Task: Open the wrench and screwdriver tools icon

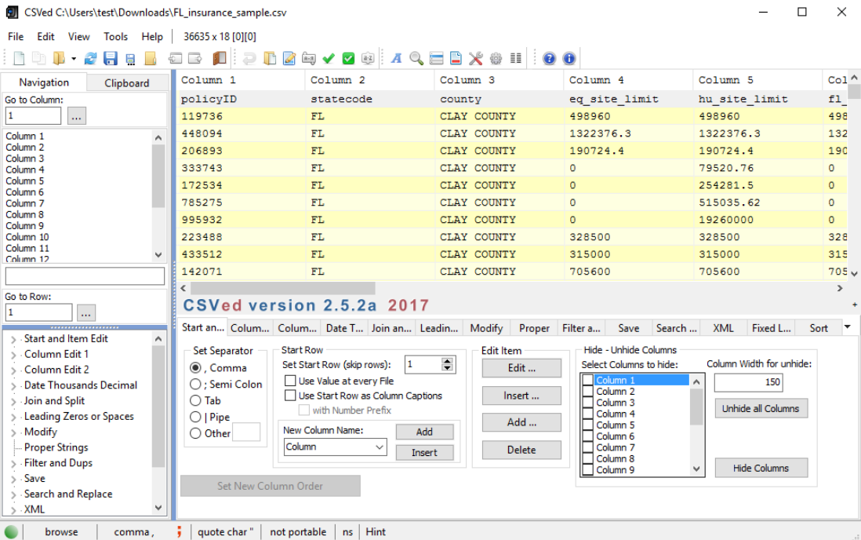Action: click(476, 59)
